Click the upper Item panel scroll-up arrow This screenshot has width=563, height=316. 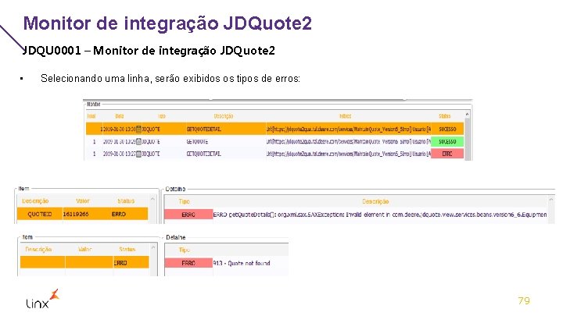pyautogui.click(x=152, y=199)
